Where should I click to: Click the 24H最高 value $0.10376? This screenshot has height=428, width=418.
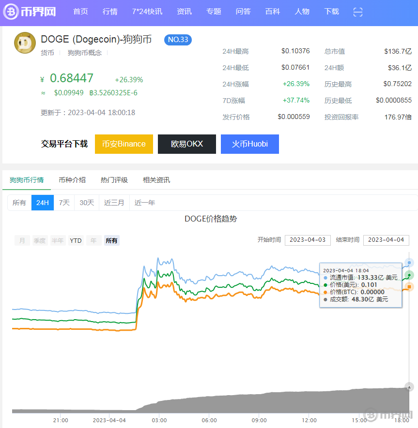[295, 51]
